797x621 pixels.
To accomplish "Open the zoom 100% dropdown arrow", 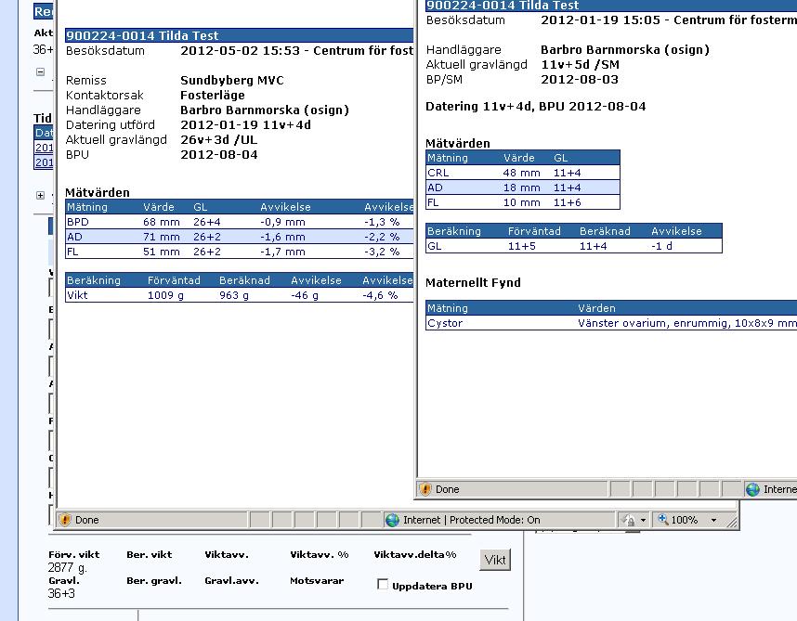I will [x=713, y=520].
